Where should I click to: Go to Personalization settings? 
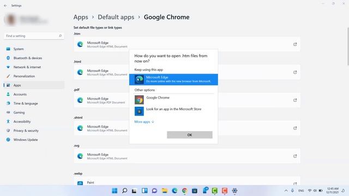[34, 76]
